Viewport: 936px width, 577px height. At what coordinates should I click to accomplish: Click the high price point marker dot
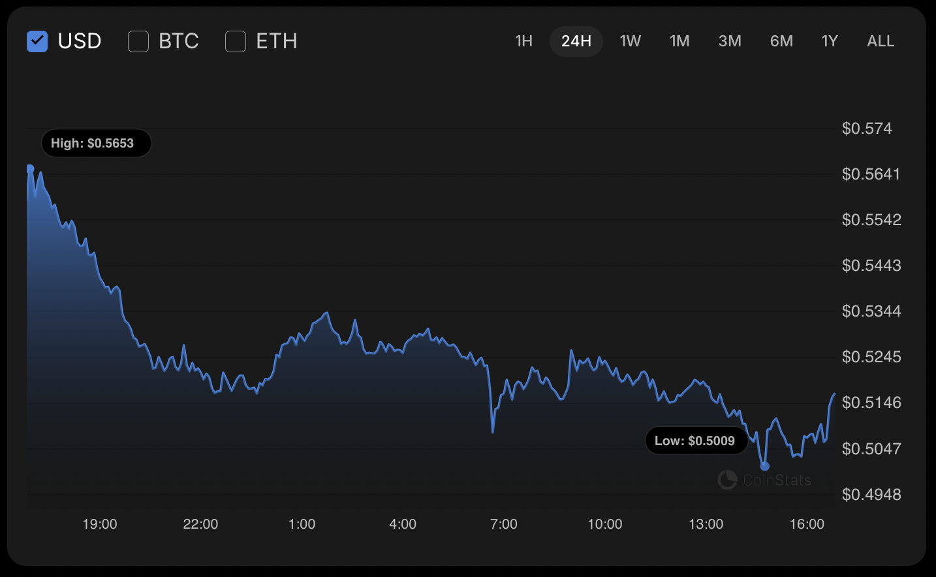(x=30, y=169)
